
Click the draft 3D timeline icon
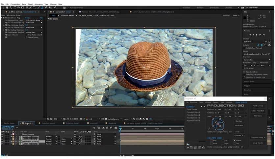click(98, 128)
